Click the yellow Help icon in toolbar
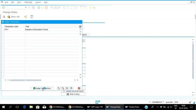This screenshot has width=196, height=110. coord(91,8)
